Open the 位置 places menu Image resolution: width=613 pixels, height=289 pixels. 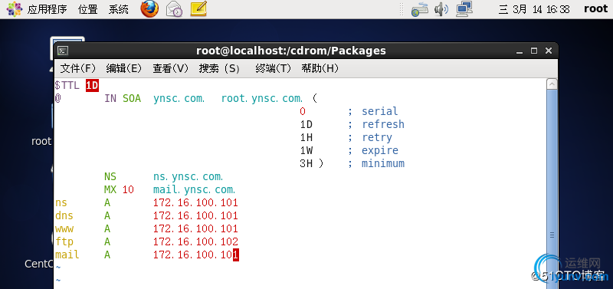point(87,9)
